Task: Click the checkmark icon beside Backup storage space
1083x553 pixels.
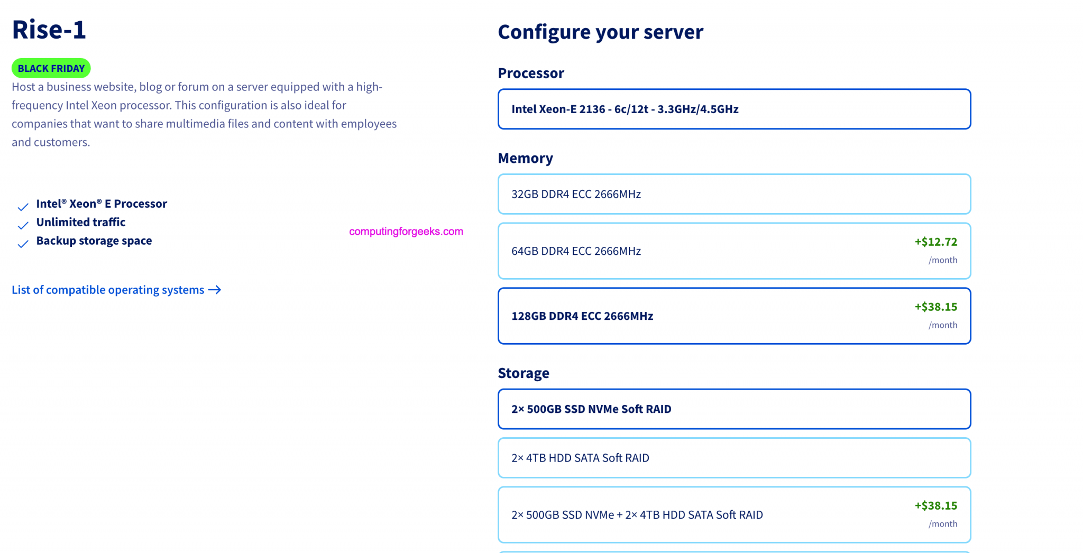Action: click(22, 244)
